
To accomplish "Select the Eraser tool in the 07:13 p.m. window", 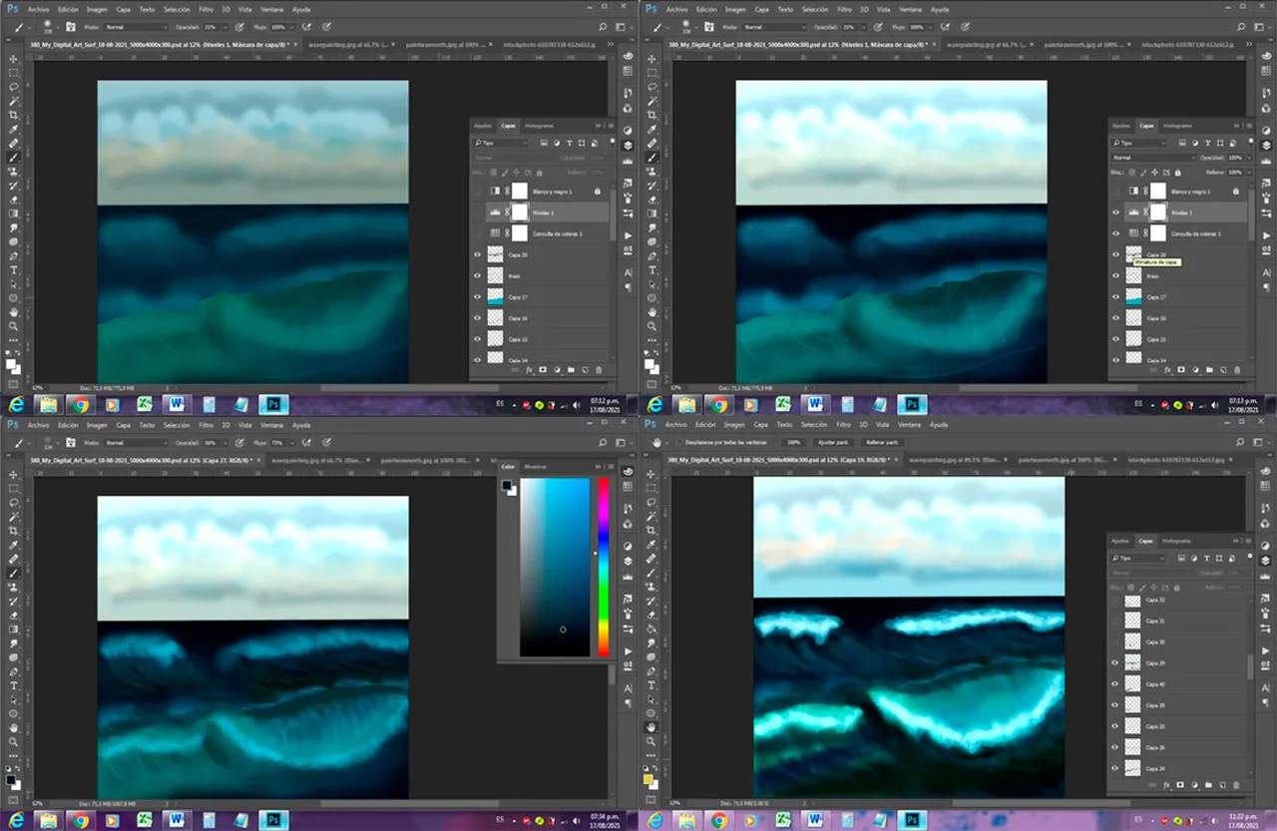I will [652, 200].
